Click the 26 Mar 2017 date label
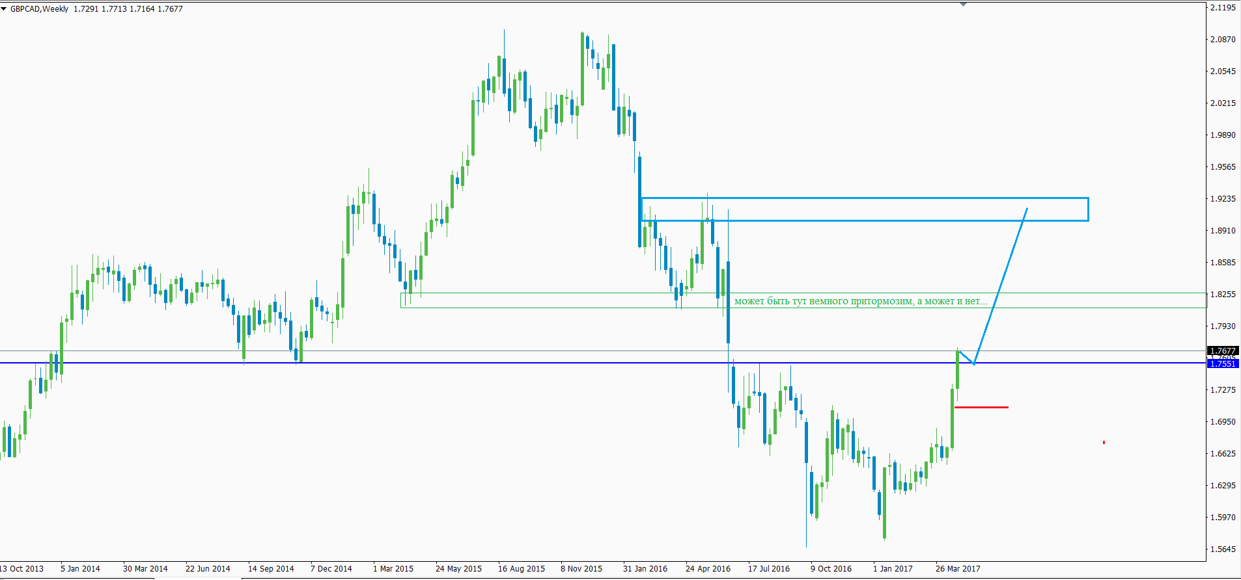Viewport: 1241px width, 580px height. (x=958, y=569)
